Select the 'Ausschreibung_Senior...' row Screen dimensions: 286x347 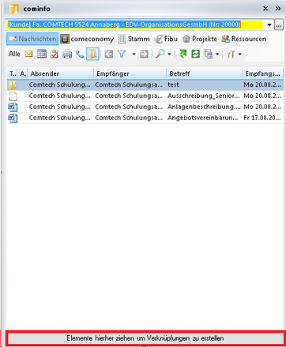[x=145, y=96]
